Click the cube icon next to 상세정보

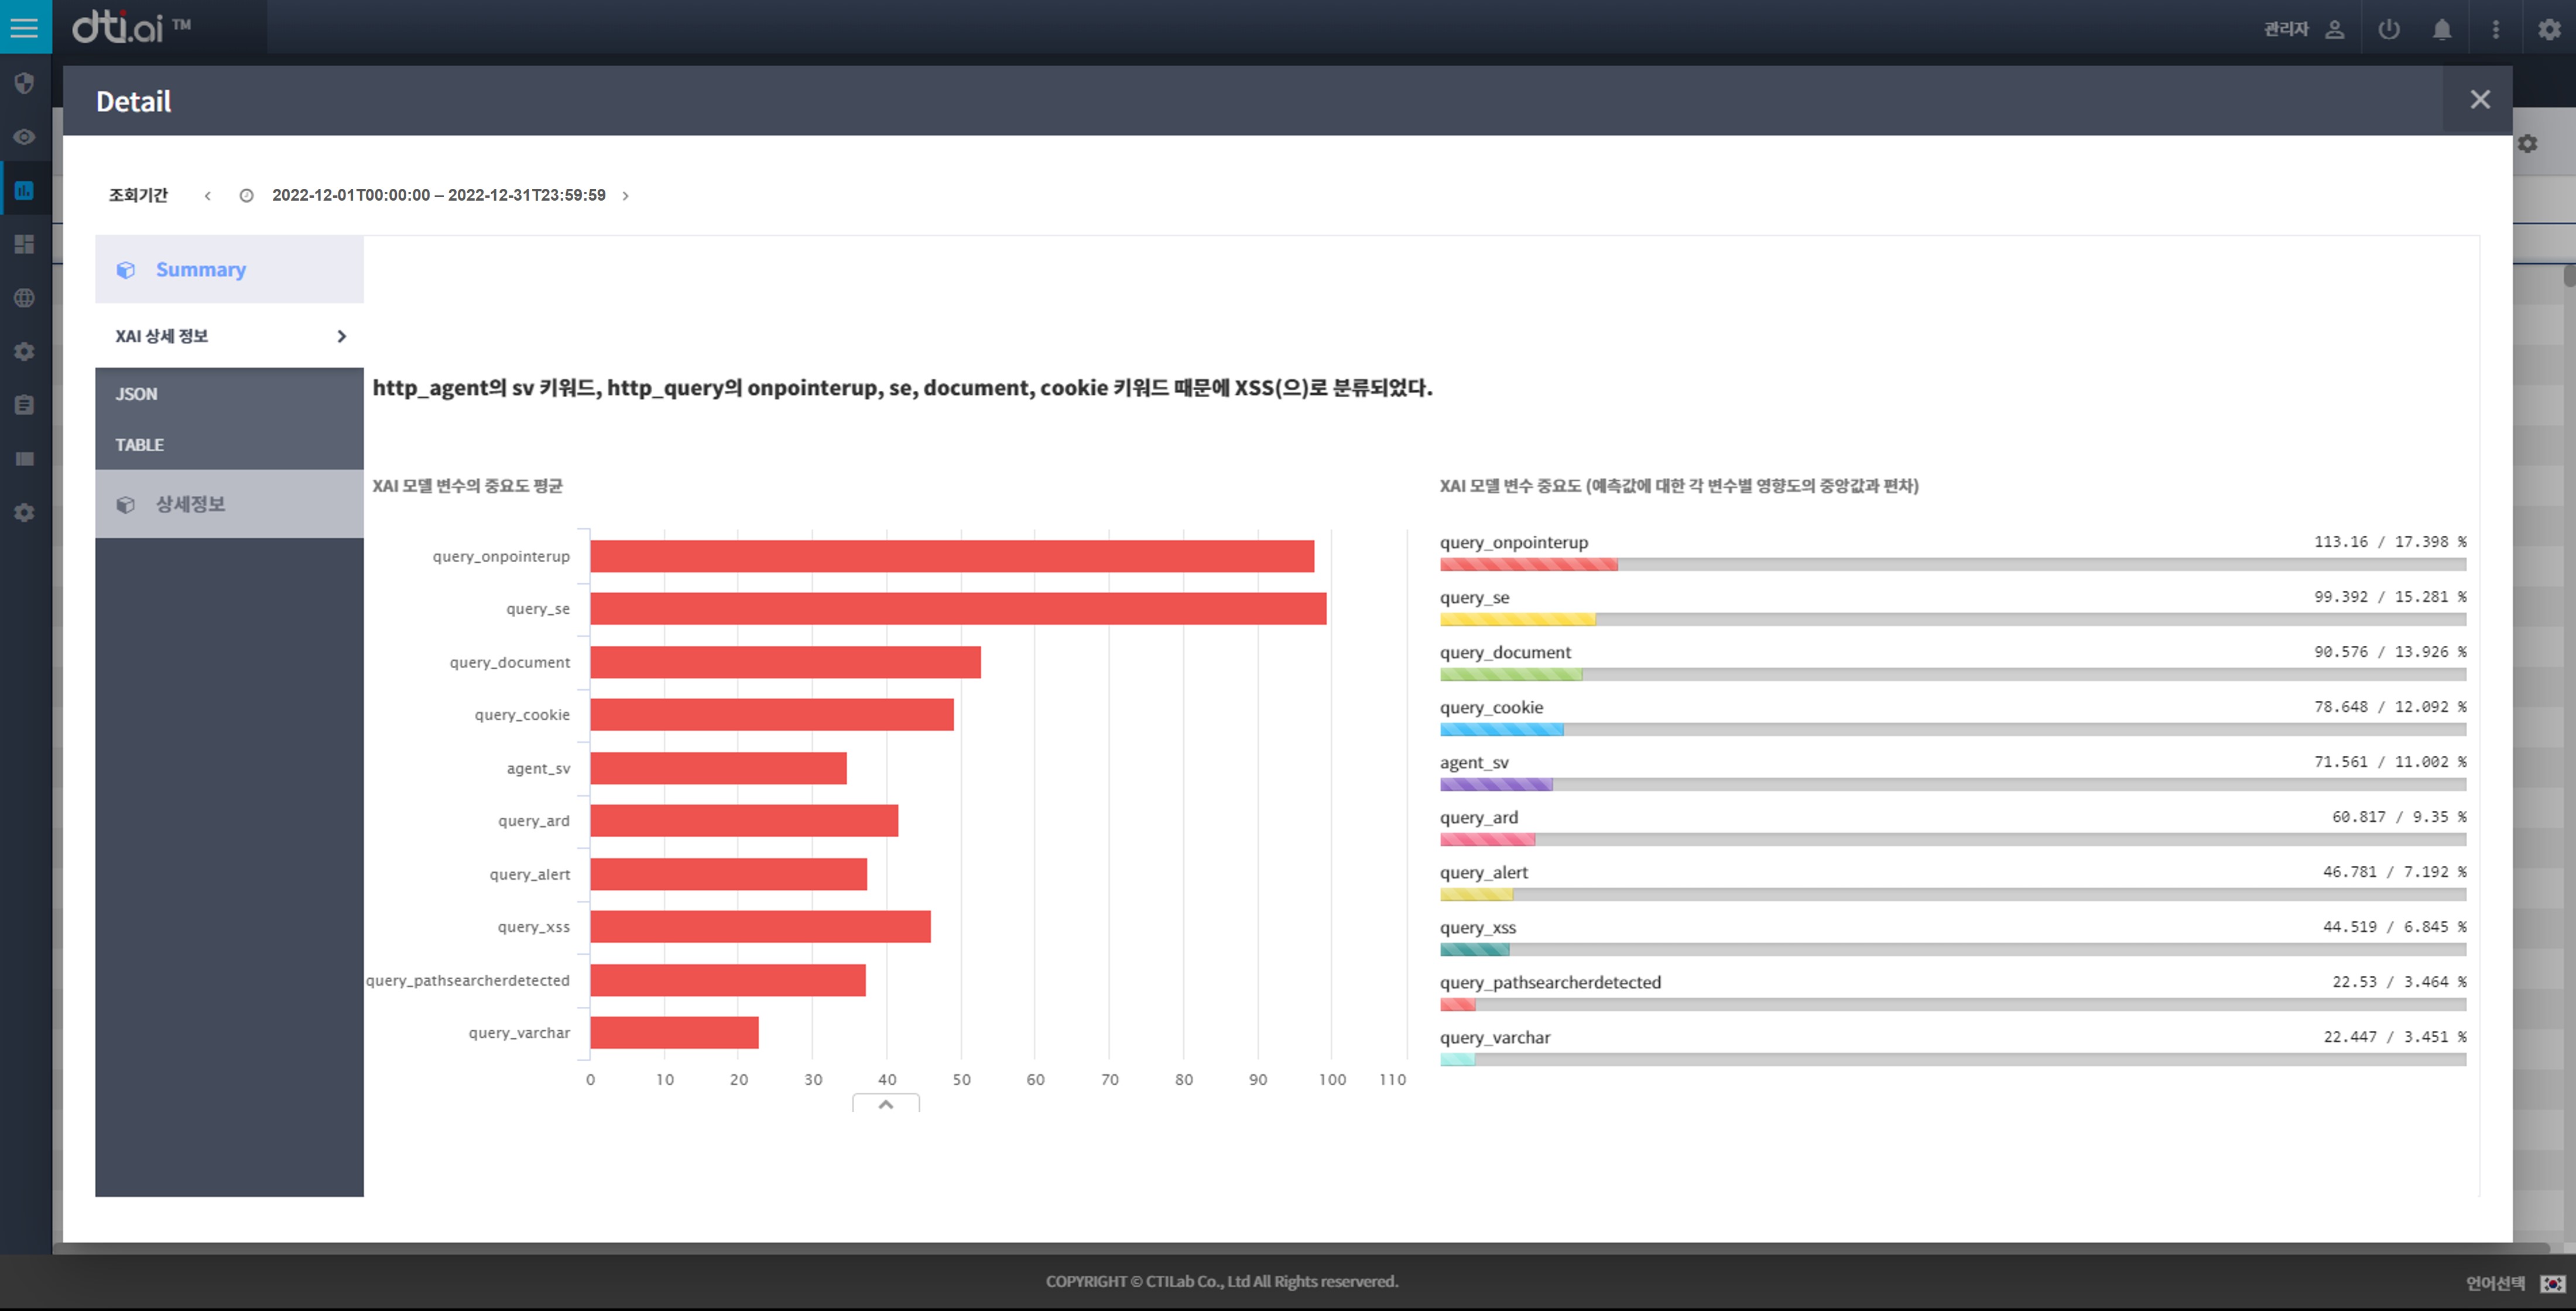(126, 505)
